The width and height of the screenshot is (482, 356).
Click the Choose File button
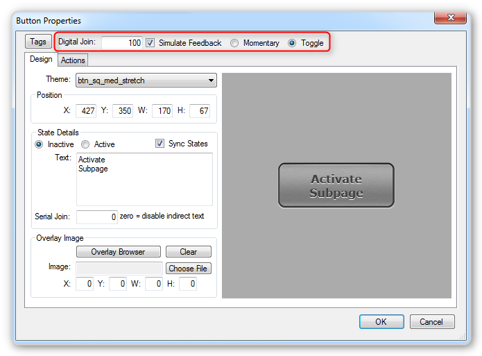pos(188,269)
